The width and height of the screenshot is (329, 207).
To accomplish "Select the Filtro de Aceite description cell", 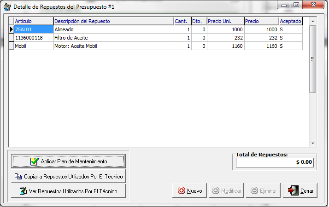I will (x=113, y=38).
